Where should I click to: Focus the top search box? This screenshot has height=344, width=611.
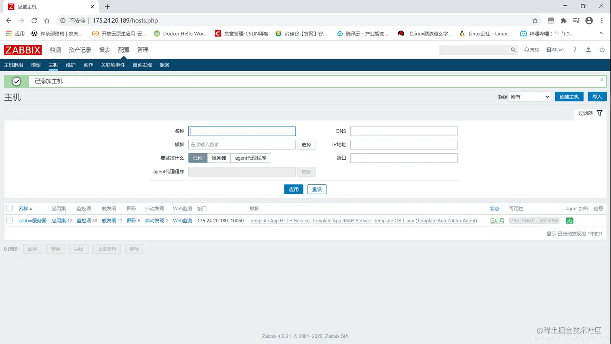[474, 50]
